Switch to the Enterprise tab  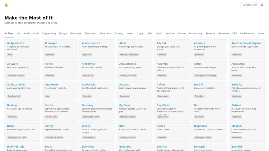pos(105,34)
